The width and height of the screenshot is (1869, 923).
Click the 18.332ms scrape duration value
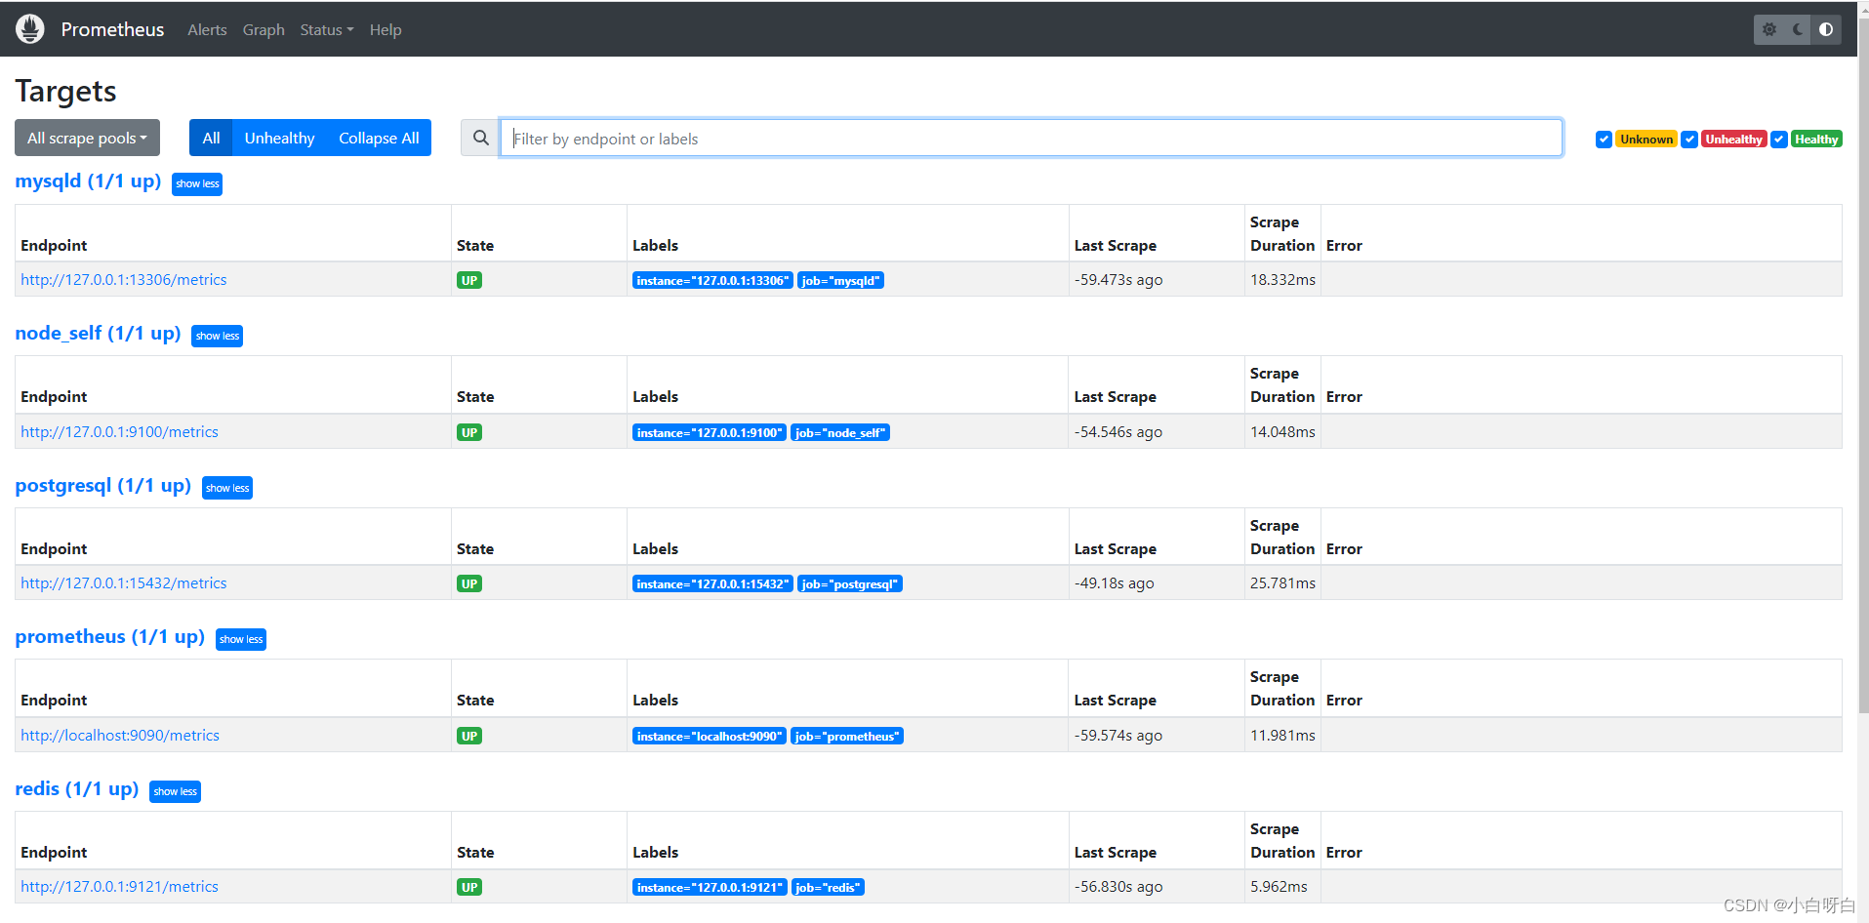(x=1282, y=280)
